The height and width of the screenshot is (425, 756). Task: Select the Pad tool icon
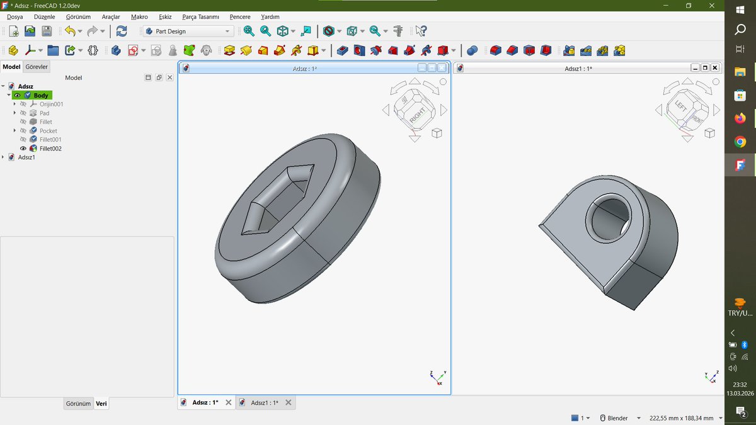coord(229,50)
